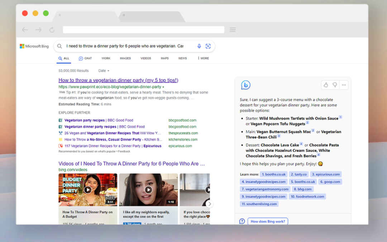The height and width of the screenshot is (242, 387).
Task: Click the browser forward arrow
Action: pyautogui.click(x=38, y=30)
